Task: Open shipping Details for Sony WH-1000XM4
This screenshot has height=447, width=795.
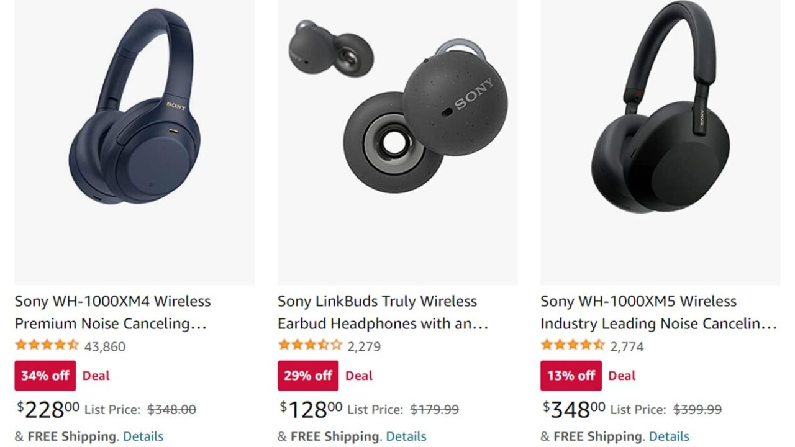Action: [143, 436]
